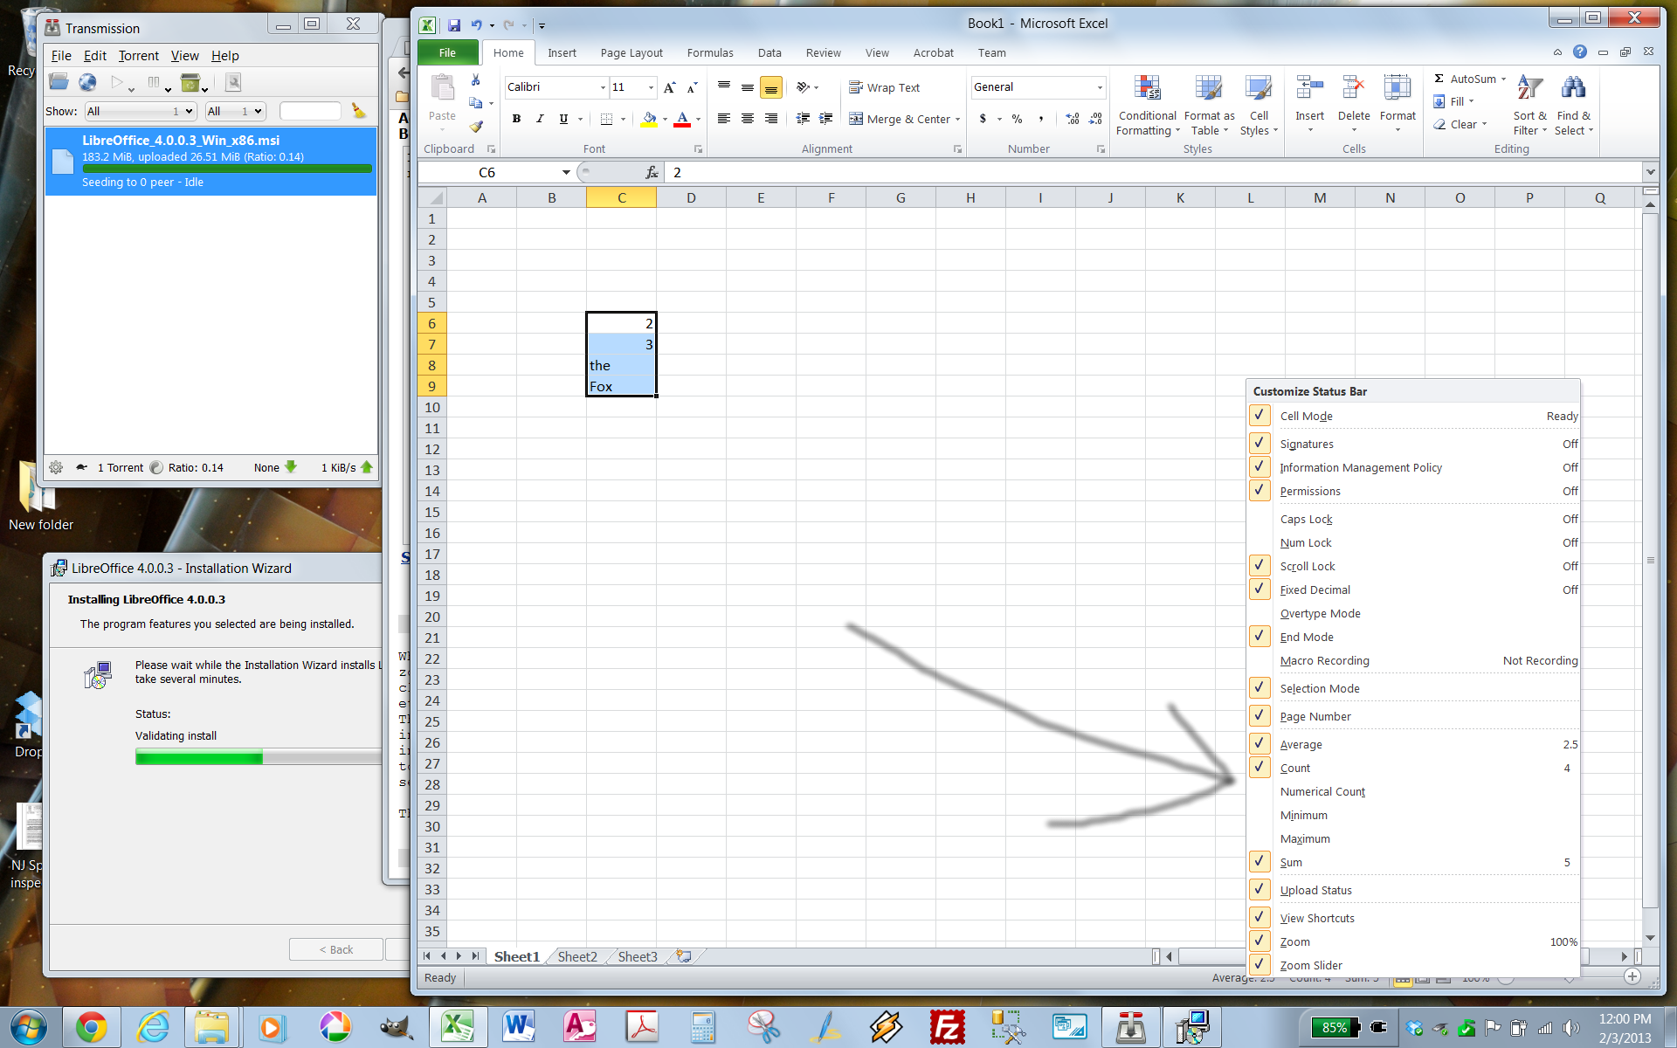This screenshot has height=1048, width=1677.
Task: Click Transmission filter search field
Action: click(310, 111)
